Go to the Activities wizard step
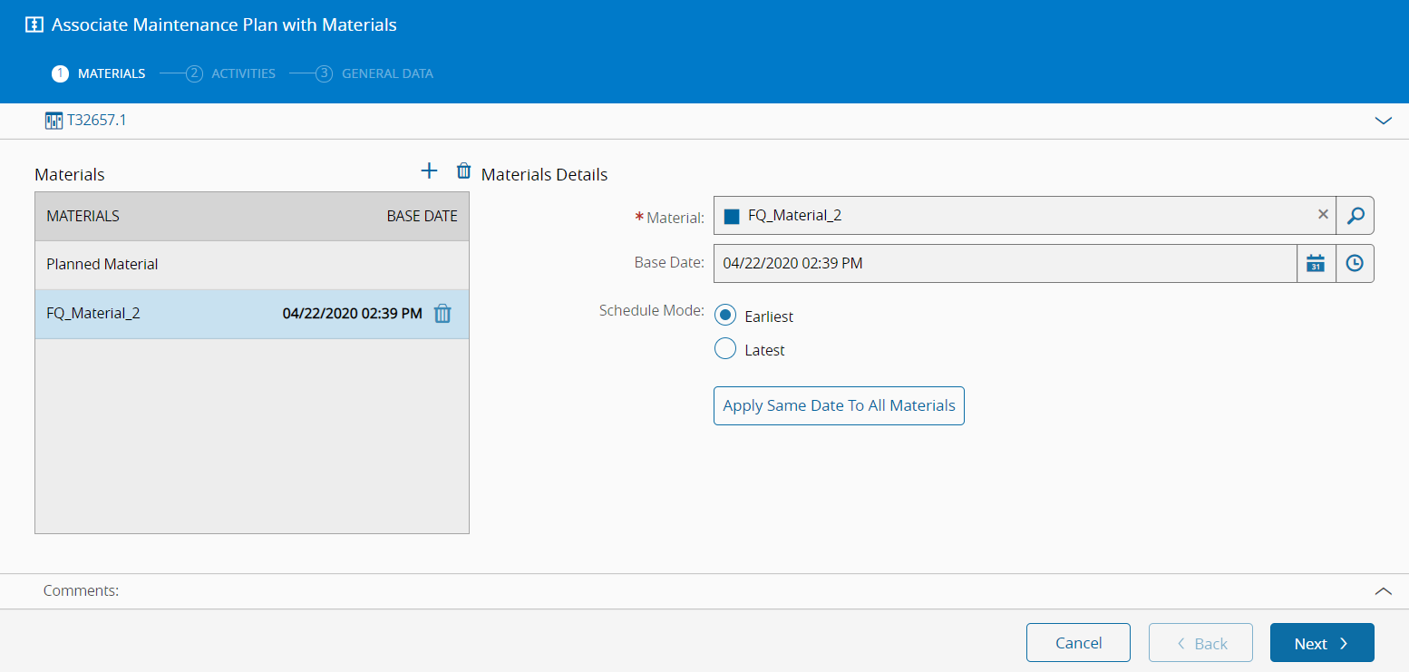 coord(242,73)
